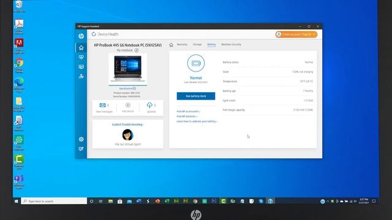Open the support hand icon in the sidebar
The image size is (392, 220).
pyautogui.click(x=81, y=76)
